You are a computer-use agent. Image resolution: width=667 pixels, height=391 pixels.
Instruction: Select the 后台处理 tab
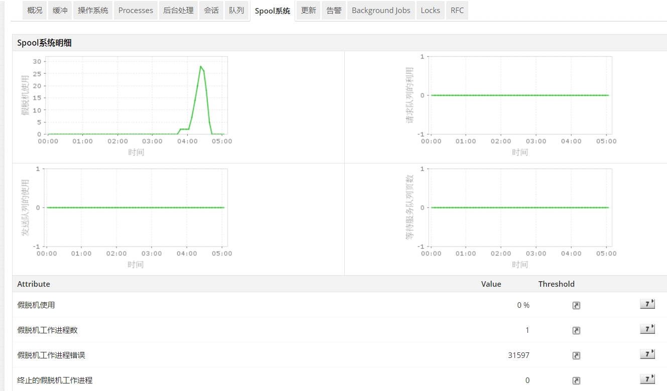coord(178,11)
